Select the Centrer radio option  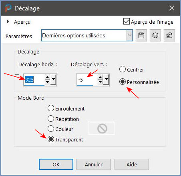[x=123, y=70]
